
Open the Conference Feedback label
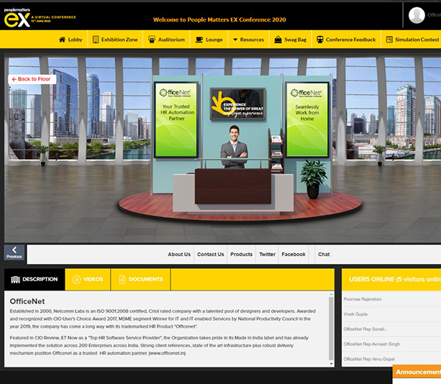click(351, 40)
